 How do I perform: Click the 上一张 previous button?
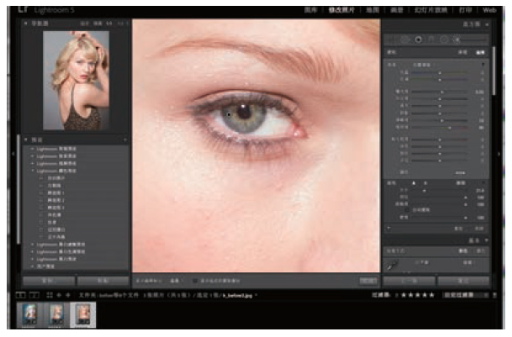click(x=409, y=281)
